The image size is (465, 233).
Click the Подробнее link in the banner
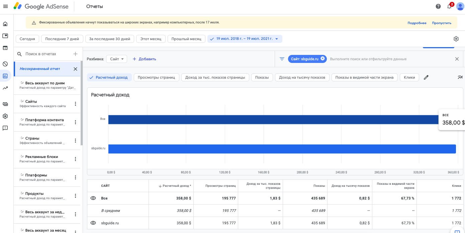click(x=417, y=23)
